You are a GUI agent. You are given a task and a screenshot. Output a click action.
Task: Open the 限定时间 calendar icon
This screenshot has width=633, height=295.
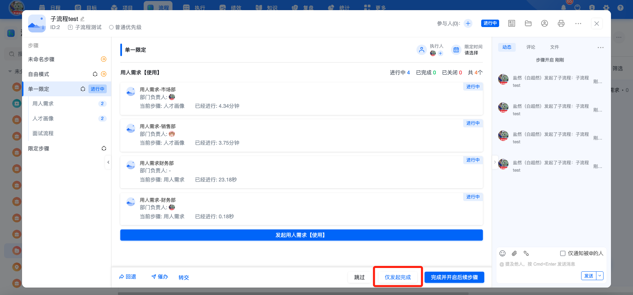tap(456, 50)
